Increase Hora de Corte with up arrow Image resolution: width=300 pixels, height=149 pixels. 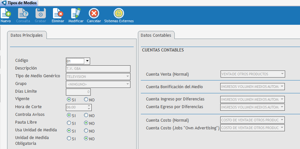tap(89, 106)
